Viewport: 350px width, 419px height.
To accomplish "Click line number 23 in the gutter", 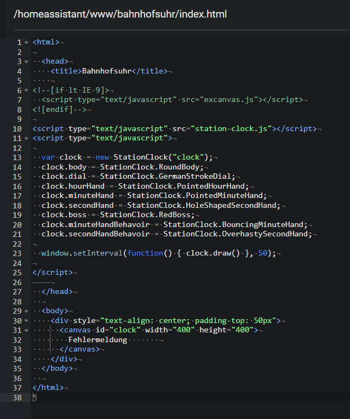I will click(18, 253).
